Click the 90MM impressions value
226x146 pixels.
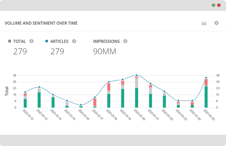tap(104, 51)
